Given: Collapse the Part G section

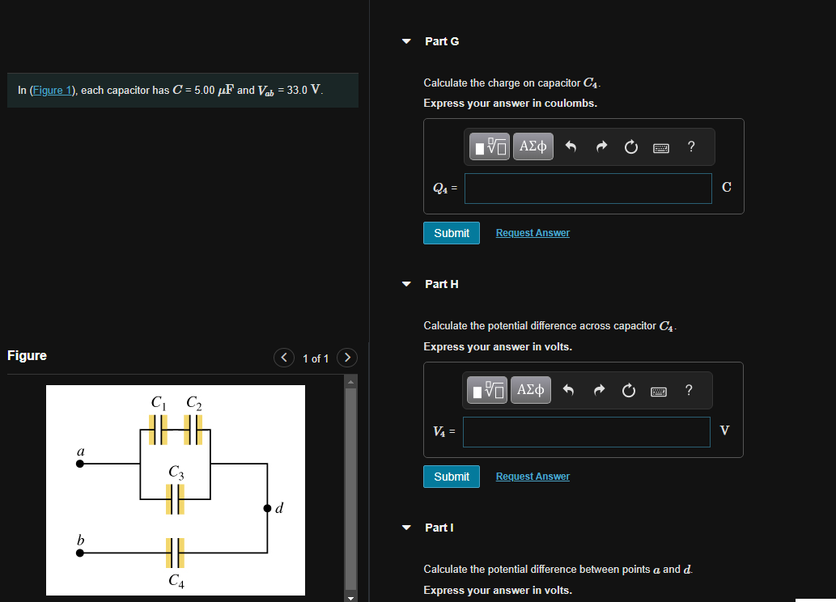Looking at the screenshot, I should 405,40.
